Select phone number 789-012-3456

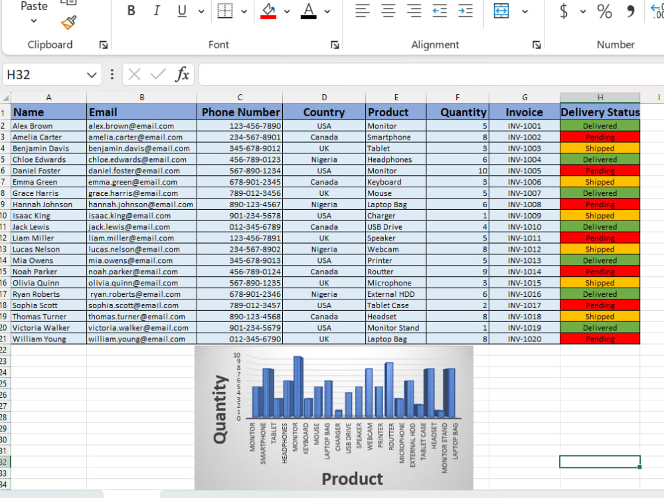click(x=240, y=193)
